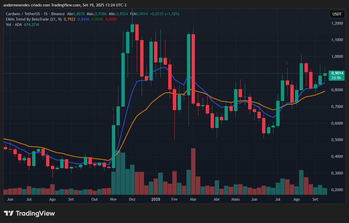Screen dimensions: 349x223
Task: Select the EMAs Trend By BeloTrade legend
Action: pos(33,19)
